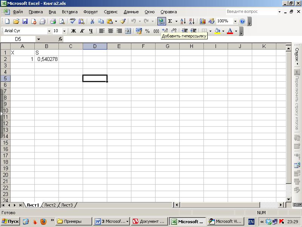Cut selection with scissors icon

pos(92,21)
